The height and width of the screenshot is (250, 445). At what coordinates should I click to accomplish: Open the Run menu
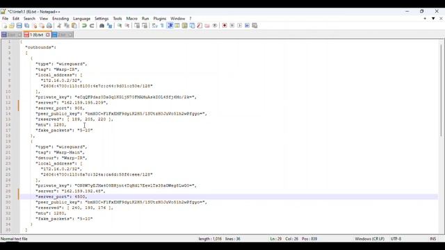(x=145, y=19)
